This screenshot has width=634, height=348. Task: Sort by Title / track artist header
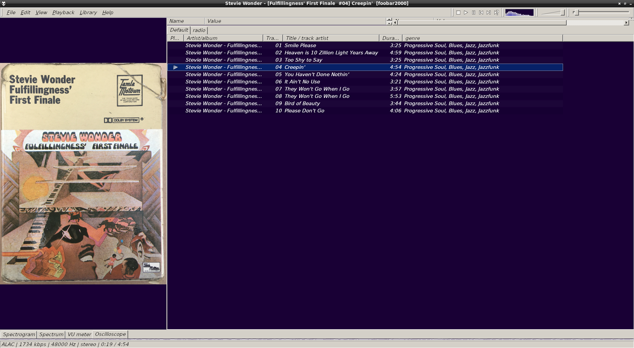coord(331,38)
